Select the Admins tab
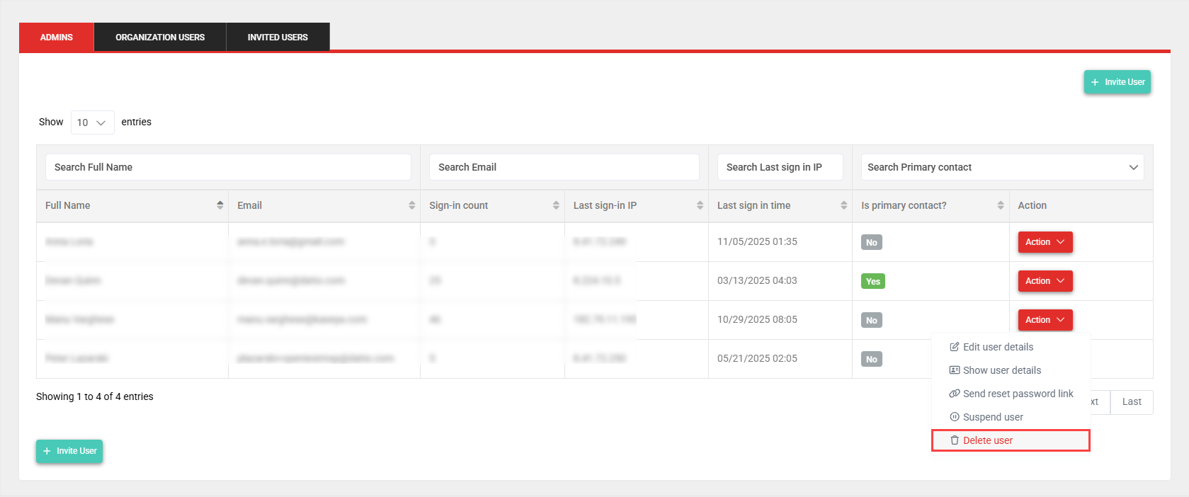 click(57, 38)
